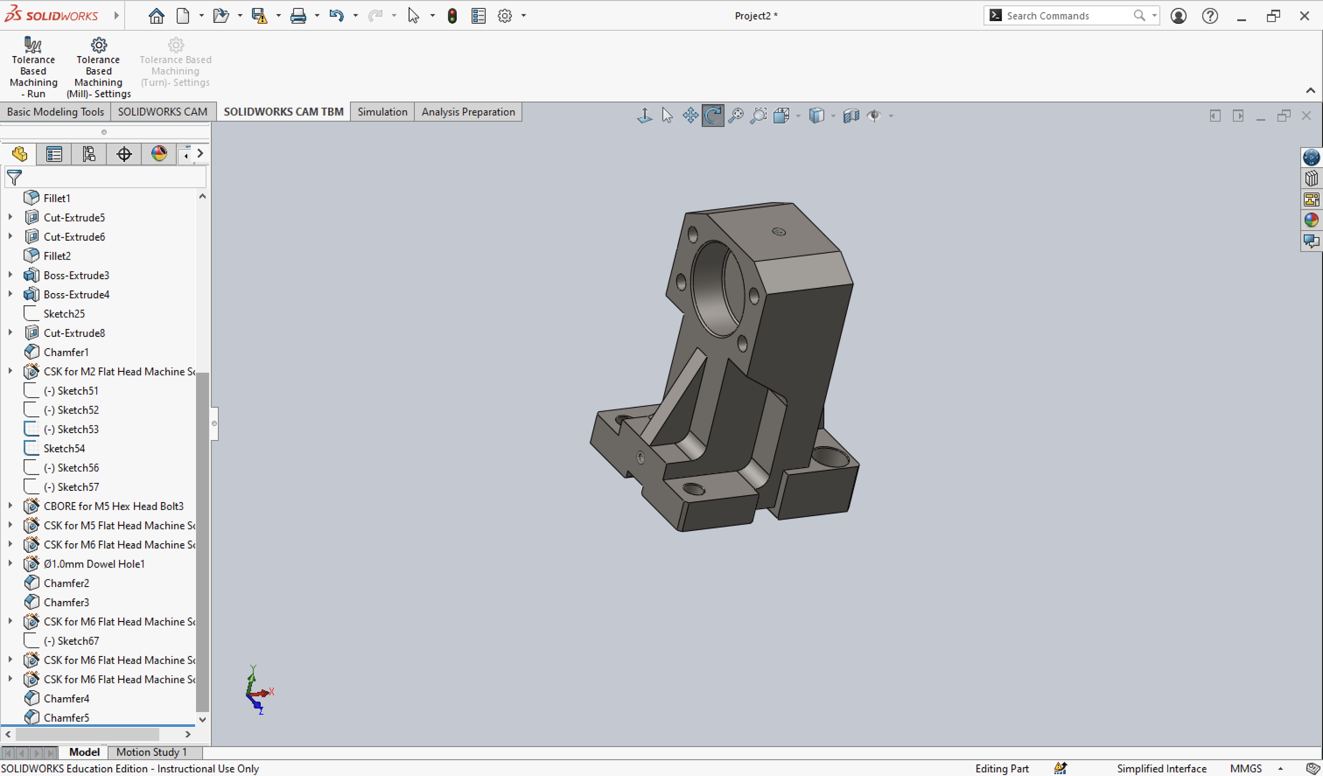Open the PropertyManager panel tab
Image resolution: width=1323 pixels, height=776 pixels.
click(x=54, y=154)
